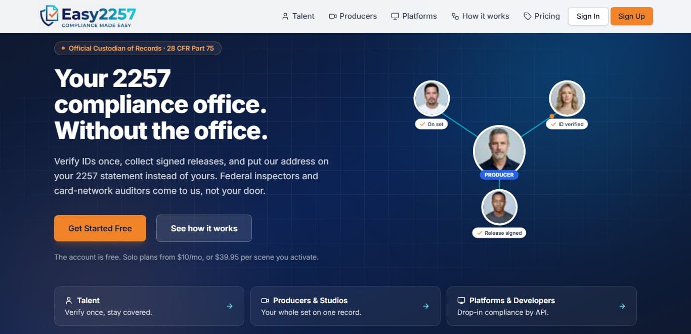The width and height of the screenshot is (691, 334).
Task: Open the Producers navigation item
Action: point(353,16)
